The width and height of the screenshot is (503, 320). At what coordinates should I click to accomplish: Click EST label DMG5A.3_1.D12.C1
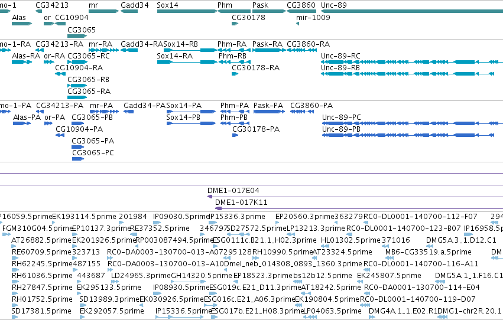point(461,240)
